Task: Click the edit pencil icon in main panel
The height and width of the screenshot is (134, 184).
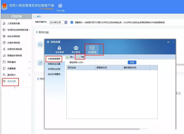Action: click(x=40, y=63)
